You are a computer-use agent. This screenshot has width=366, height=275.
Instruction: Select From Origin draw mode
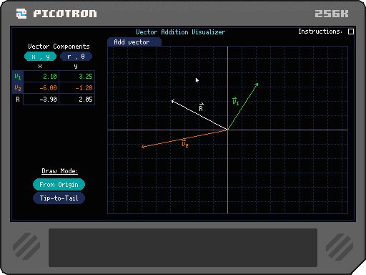[59, 185]
